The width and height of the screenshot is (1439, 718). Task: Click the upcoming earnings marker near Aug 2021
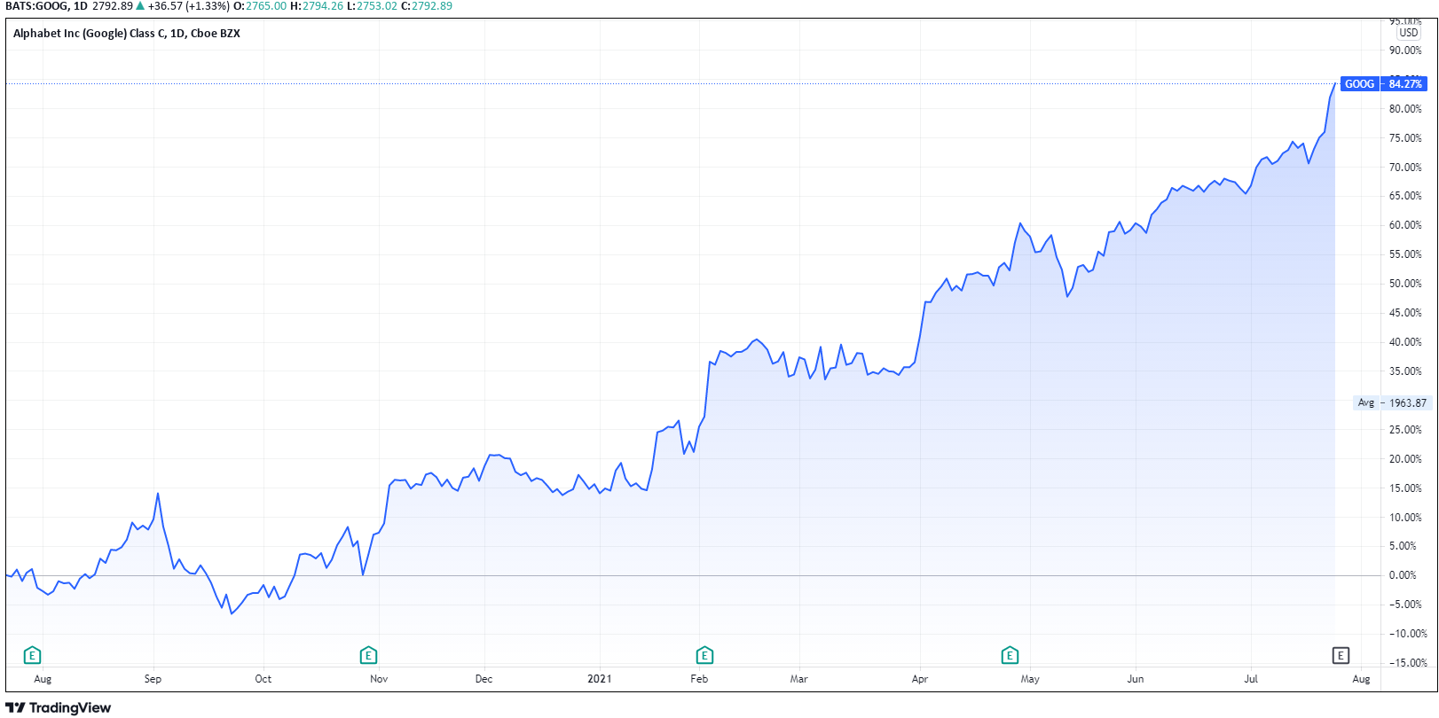click(1341, 655)
